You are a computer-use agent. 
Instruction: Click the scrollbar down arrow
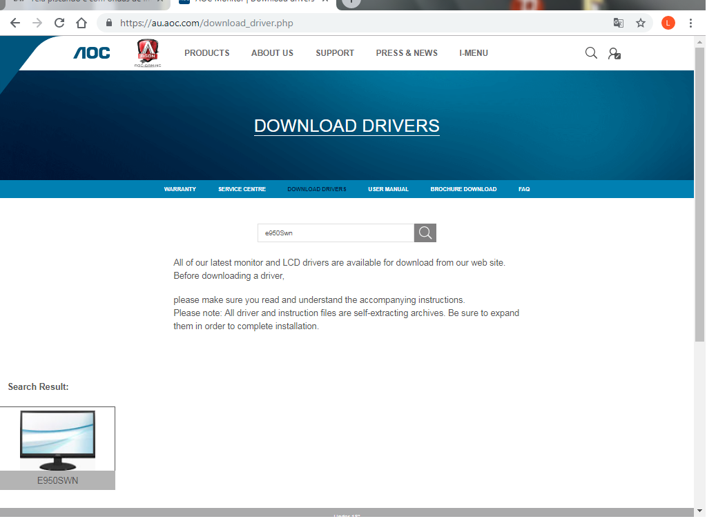click(x=699, y=511)
